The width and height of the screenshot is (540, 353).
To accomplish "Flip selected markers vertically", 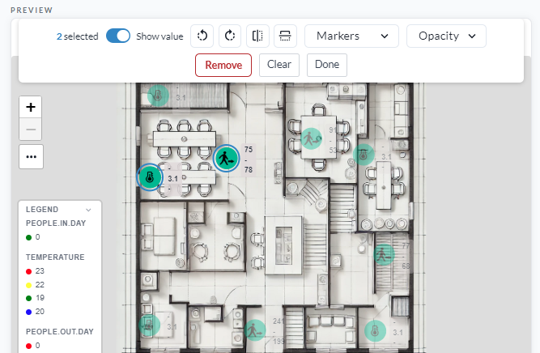I will [x=285, y=36].
